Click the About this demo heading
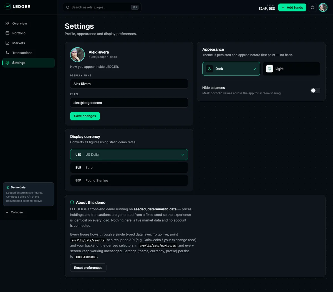 [x=91, y=202]
